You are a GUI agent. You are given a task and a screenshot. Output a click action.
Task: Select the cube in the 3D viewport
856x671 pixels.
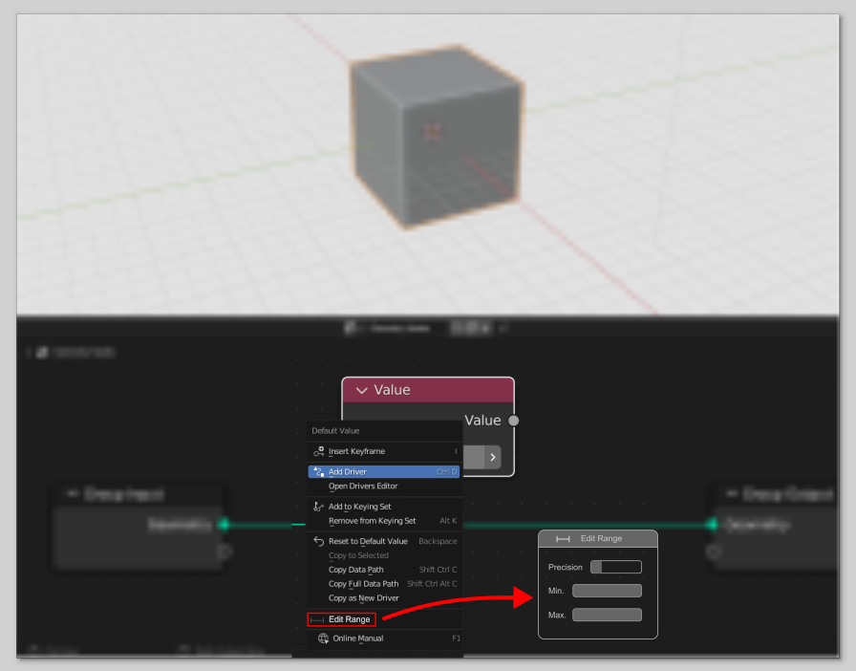click(436, 135)
